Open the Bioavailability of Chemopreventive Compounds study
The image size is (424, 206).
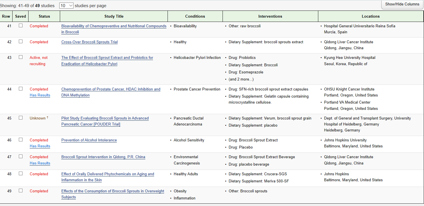coord(114,26)
